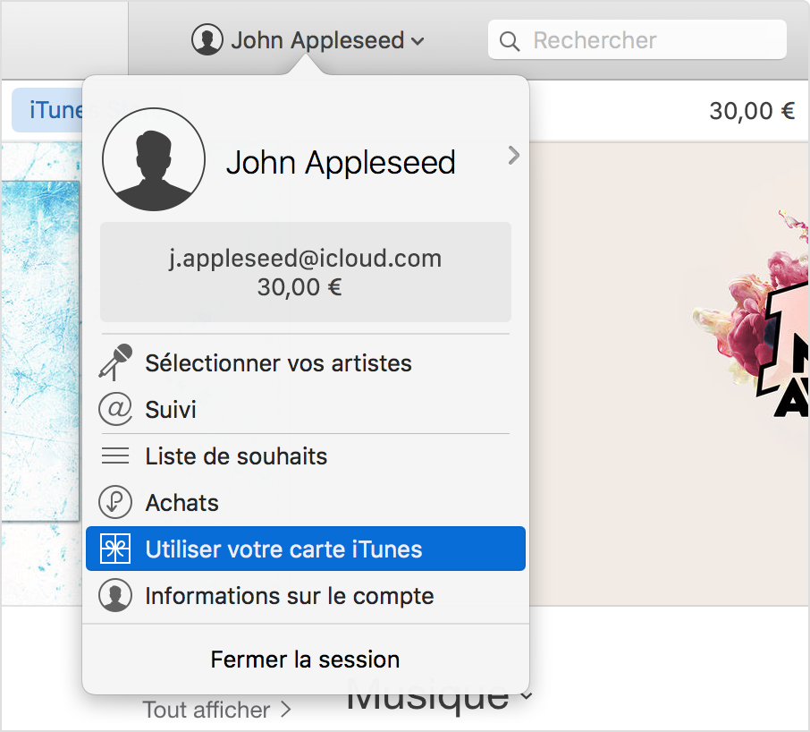Open the John Appleseed account dropdown
Image resolution: width=810 pixels, height=732 pixels.
307,39
